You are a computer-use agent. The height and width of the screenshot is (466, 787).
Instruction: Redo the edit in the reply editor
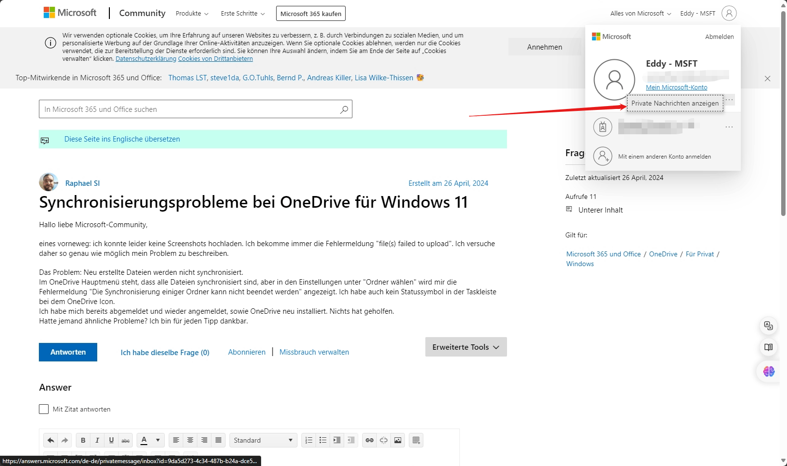(65, 440)
